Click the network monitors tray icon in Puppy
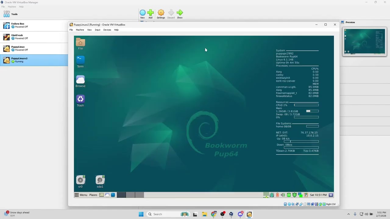 [300, 195]
